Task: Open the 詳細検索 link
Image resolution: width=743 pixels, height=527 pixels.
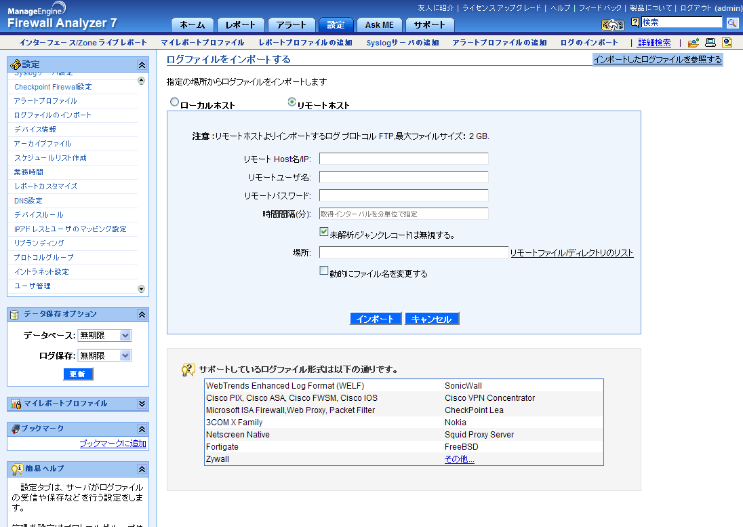Action: 654,43
